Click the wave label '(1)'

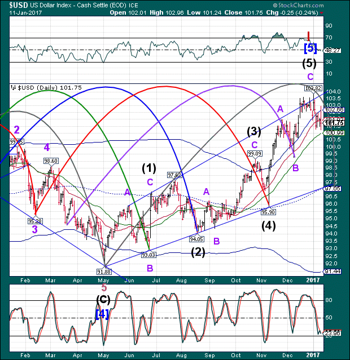149,168
